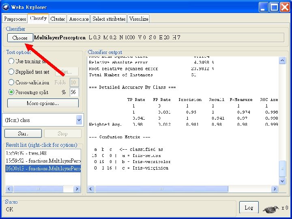Select Cross-validation option
The width and height of the screenshot is (292, 219).
[x=11, y=82]
